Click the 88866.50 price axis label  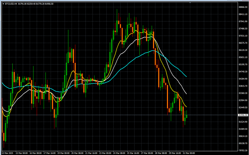coord(243,7)
